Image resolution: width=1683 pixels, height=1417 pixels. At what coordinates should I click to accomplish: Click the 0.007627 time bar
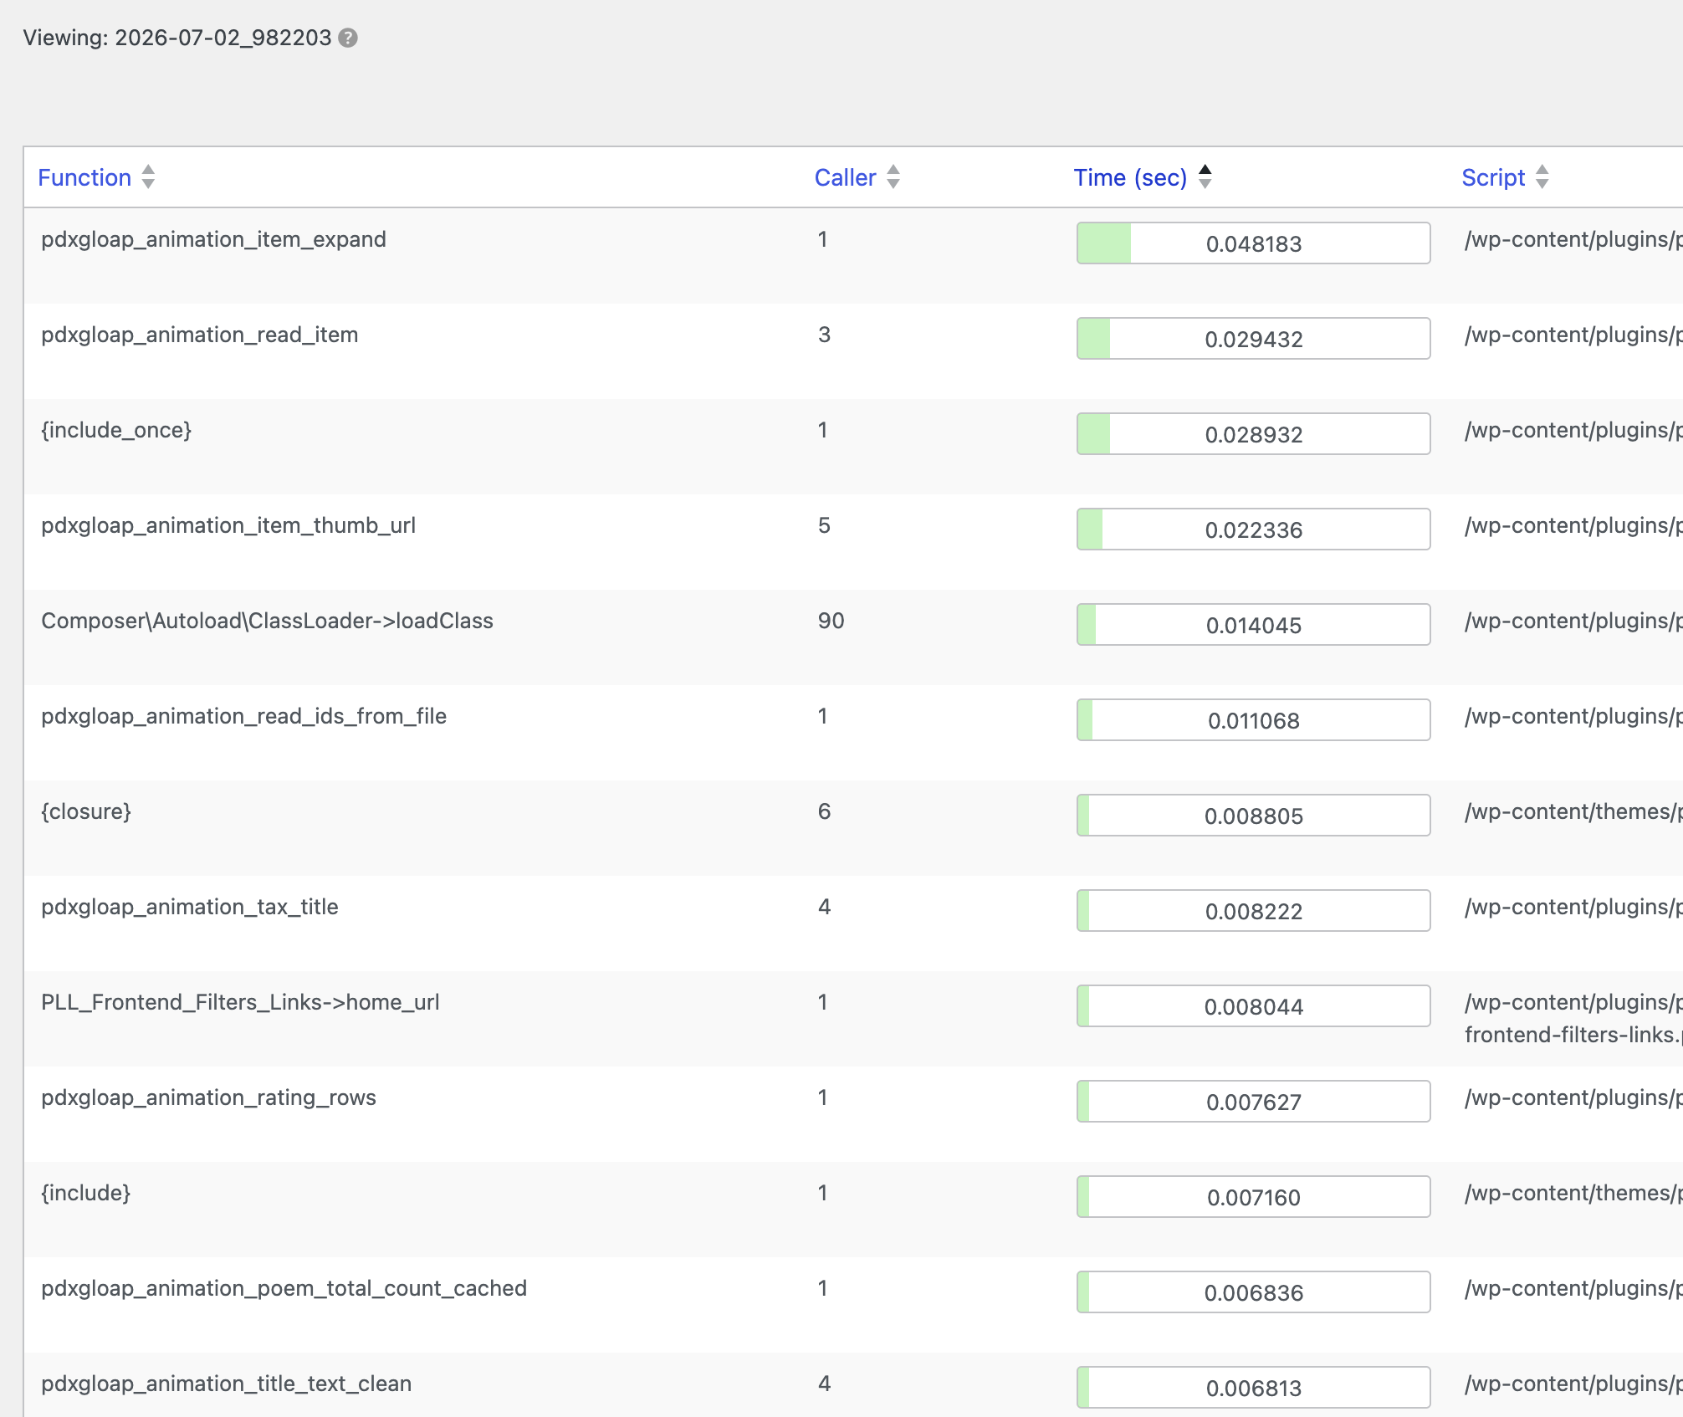(x=1253, y=1102)
